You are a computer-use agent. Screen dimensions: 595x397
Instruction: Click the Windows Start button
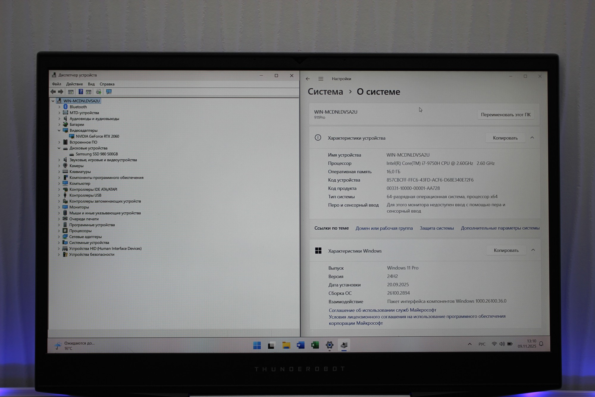point(257,345)
